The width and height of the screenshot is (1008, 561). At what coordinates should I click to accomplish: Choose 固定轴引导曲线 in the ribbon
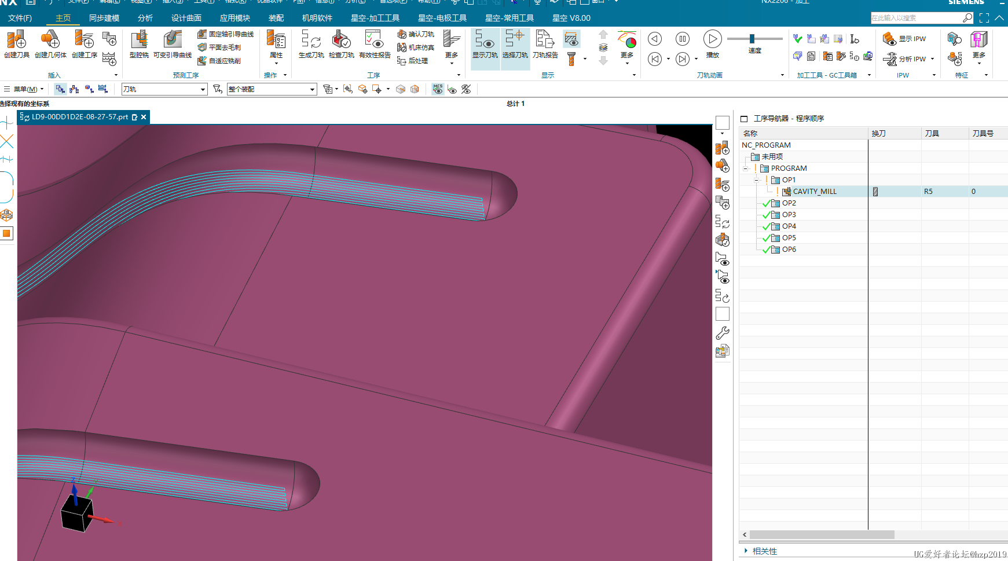(x=226, y=34)
